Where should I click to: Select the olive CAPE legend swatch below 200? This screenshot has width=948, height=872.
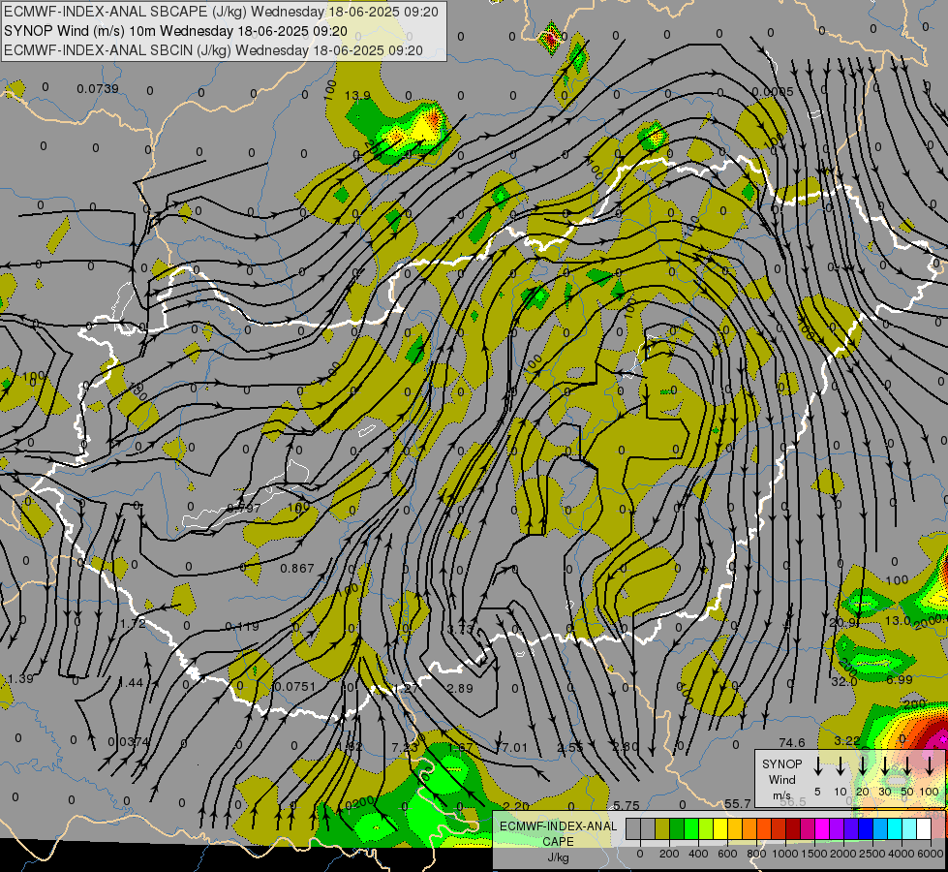(662, 828)
